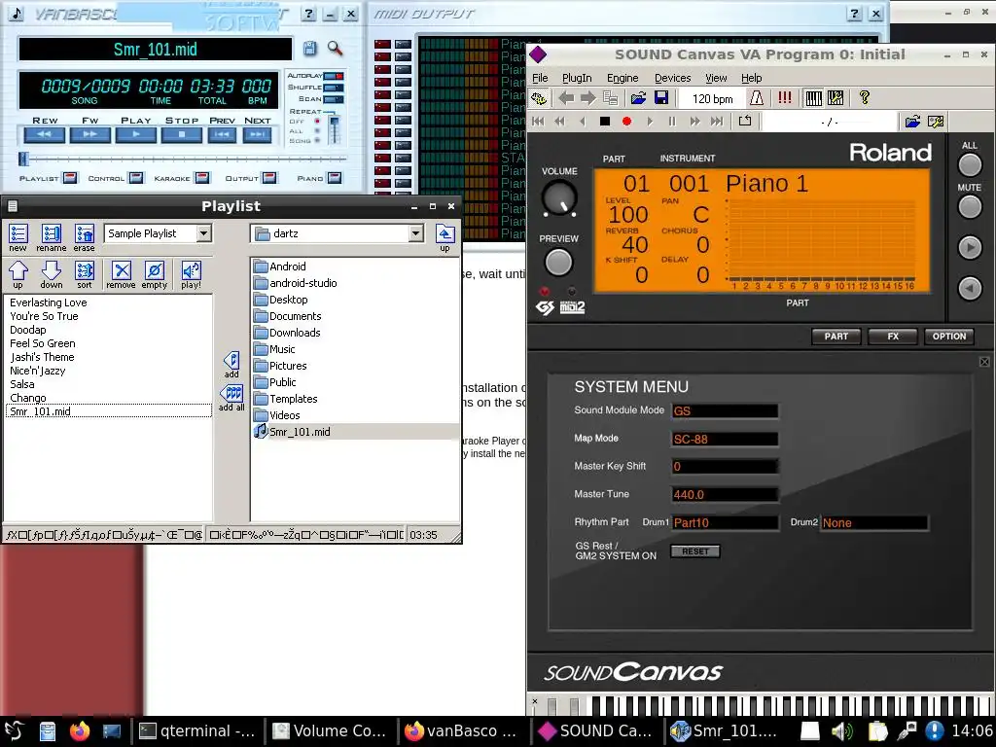This screenshot has height=747, width=996.
Task: Toggle the Scan switch
Action: pyautogui.click(x=334, y=99)
